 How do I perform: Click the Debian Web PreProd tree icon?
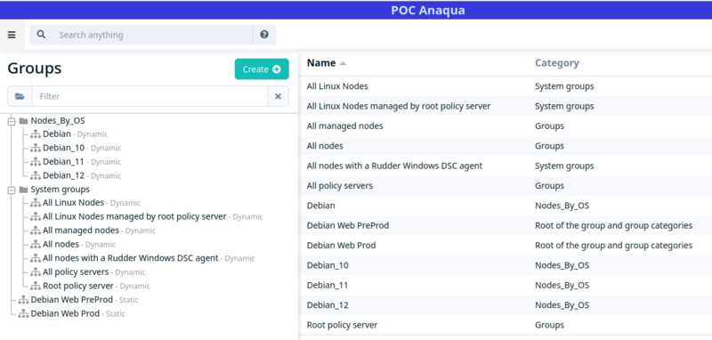pyautogui.click(x=23, y=300)
